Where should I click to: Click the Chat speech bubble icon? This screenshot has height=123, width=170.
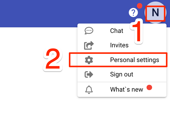click(x=89, y=31)
